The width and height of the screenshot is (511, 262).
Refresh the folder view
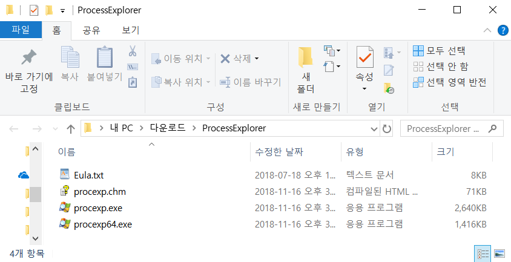(386, 129)
